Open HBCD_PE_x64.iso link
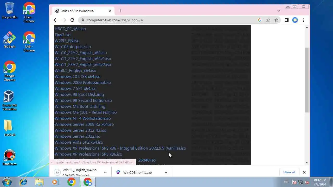Image resolution: width=333 pixels, height=187 pixels. (x=70, y=29)
